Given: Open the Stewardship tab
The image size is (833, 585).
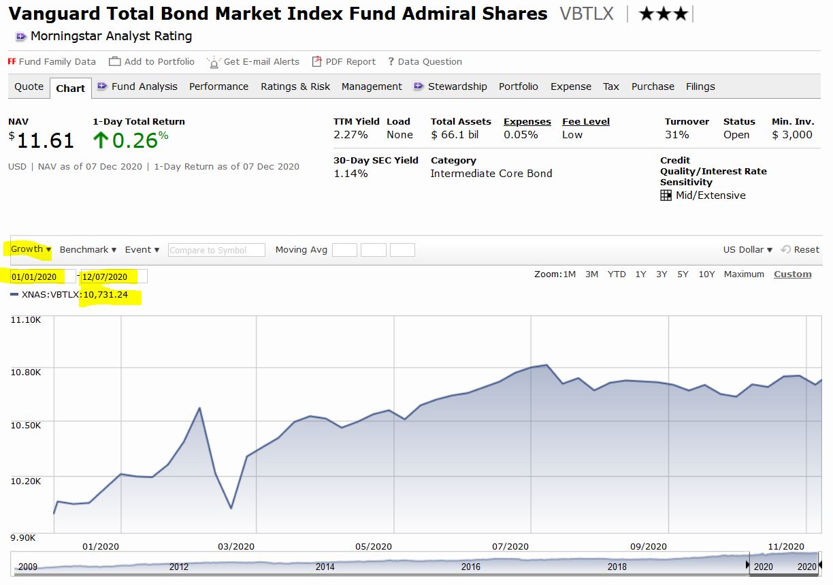Looking at the screenshot, I should pos(457,86).
